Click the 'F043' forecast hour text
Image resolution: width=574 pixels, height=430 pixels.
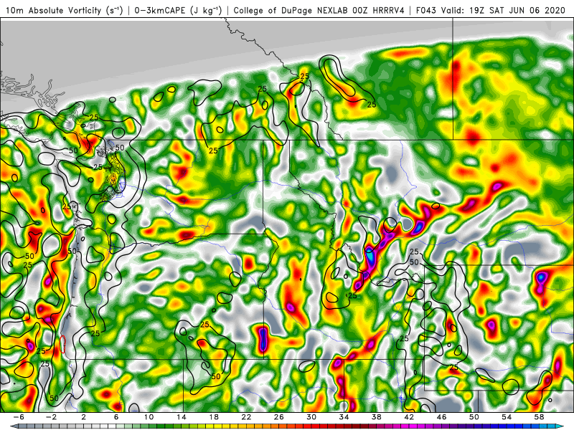[426, 10]
